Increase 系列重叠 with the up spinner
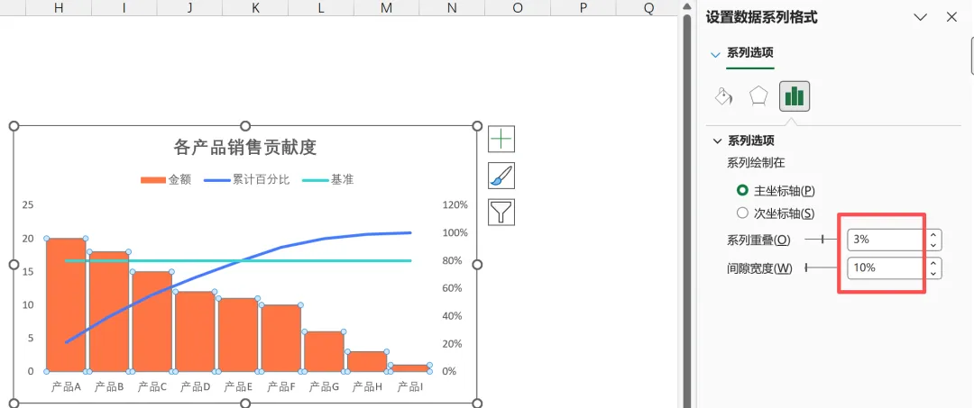The image size is (974, 408). 933,234
